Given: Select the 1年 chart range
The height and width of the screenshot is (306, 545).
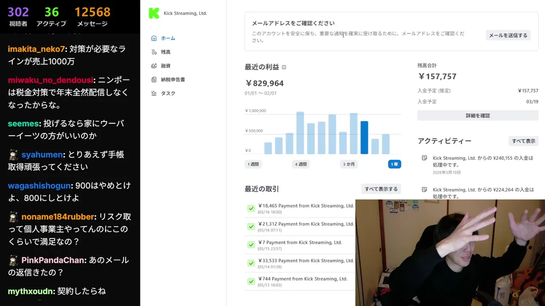Looking at the screenshot, I should (x=394, y=164).
